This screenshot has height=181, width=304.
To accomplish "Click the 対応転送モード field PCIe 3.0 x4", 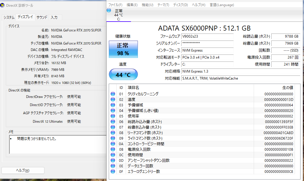I will tap(208, 57).
